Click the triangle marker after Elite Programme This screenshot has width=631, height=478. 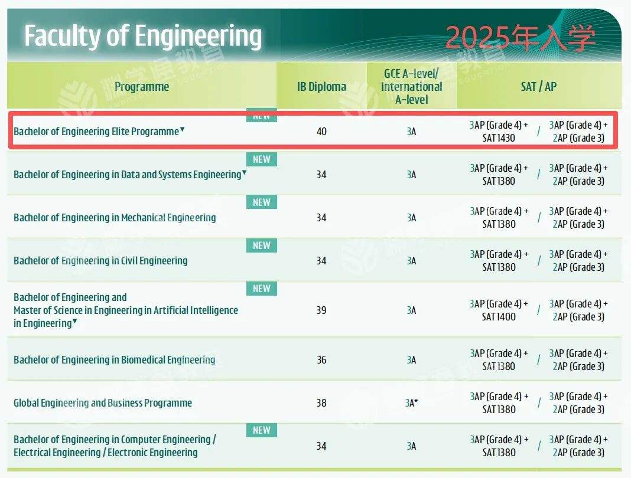click(x=183, y=129)
